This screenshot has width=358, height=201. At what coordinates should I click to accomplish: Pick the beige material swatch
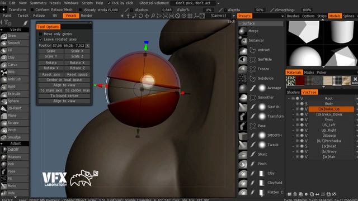(x=328, y=80)
